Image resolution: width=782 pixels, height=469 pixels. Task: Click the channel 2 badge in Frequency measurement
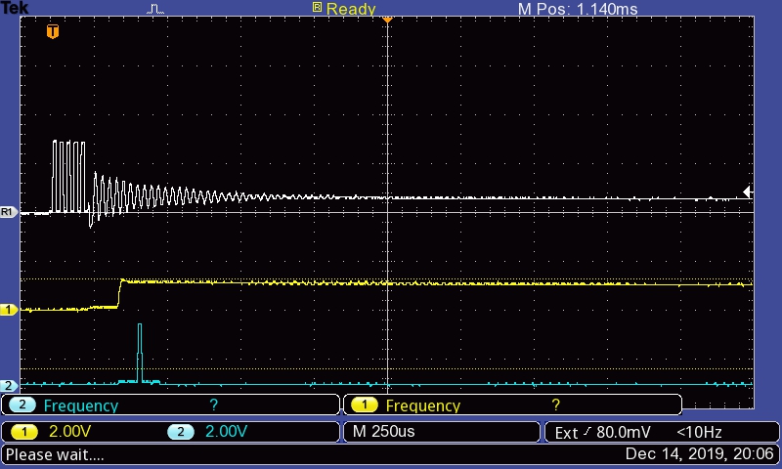click(22, 405)
